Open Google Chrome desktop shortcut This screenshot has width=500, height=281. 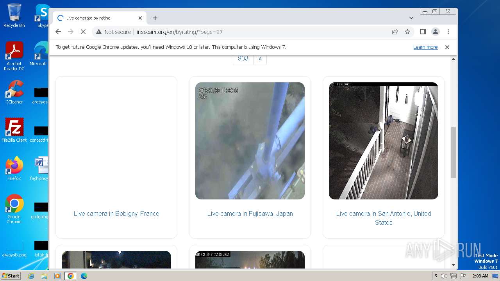point(14,209)
